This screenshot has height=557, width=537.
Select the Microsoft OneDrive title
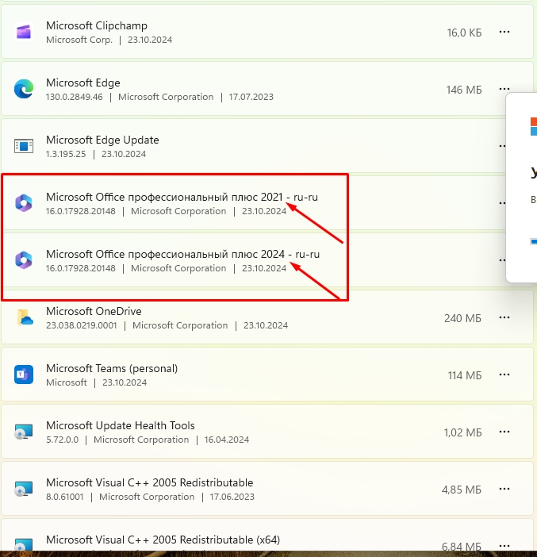pos(94,311)
